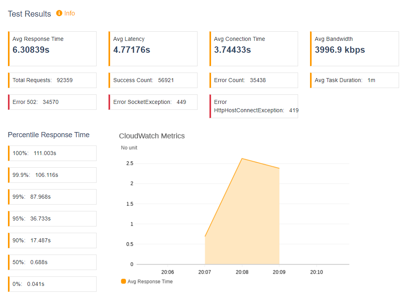Click the Avg Bandwidth card title
Image resolution: width=407 pixels, height=297 pixels.
pyautogui.click(x=333, y=39)
